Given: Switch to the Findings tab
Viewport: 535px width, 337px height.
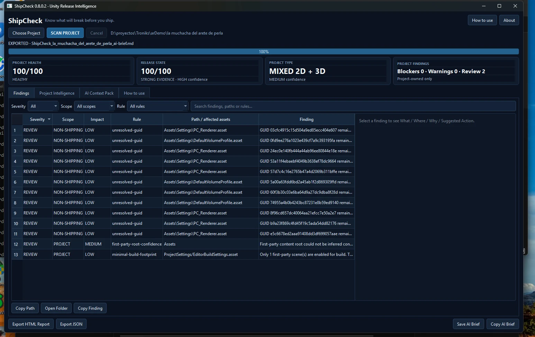Looking at the screenshot, I should pyautogui.click(x=21, y=93).
